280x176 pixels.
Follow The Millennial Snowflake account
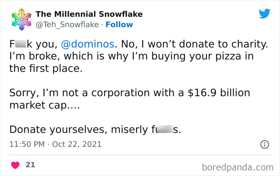click(119, 24)
